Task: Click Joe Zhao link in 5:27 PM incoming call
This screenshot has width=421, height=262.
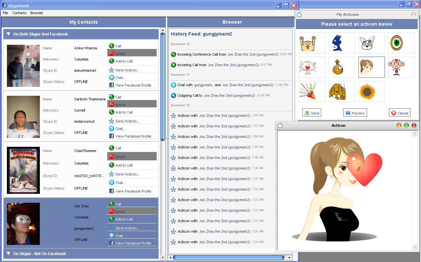Action: (233, 65)
